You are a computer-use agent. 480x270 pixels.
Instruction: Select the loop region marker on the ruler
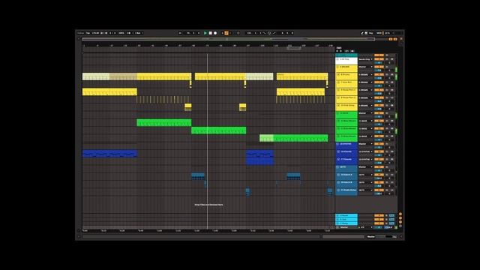click(x=294, y=48)
